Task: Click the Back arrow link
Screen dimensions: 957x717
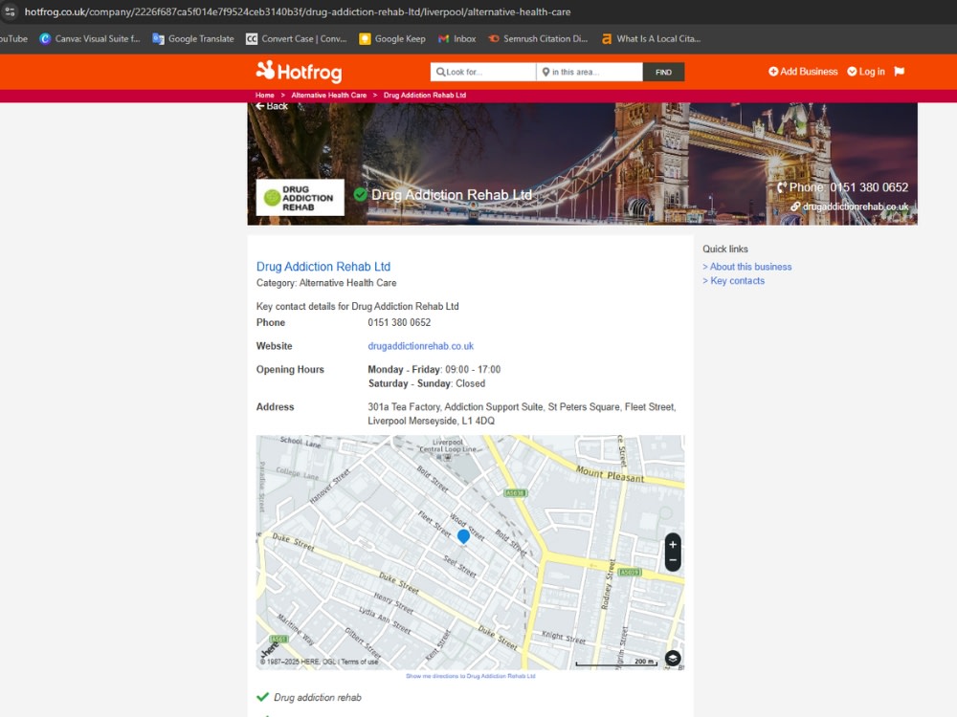Action: pos(272,106)
